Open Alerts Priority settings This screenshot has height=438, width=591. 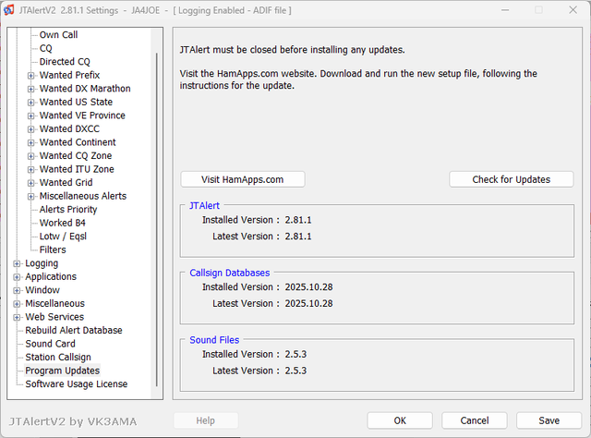(68, 210)
